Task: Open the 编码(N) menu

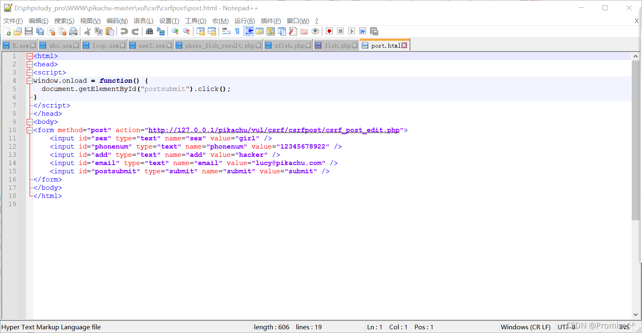Action: click(117, 21)
